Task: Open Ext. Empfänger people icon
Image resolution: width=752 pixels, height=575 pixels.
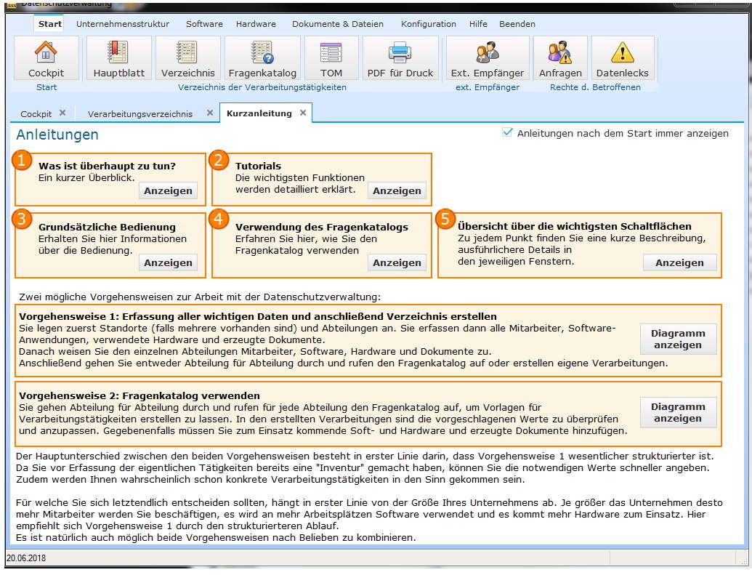Action: [488, 58]
